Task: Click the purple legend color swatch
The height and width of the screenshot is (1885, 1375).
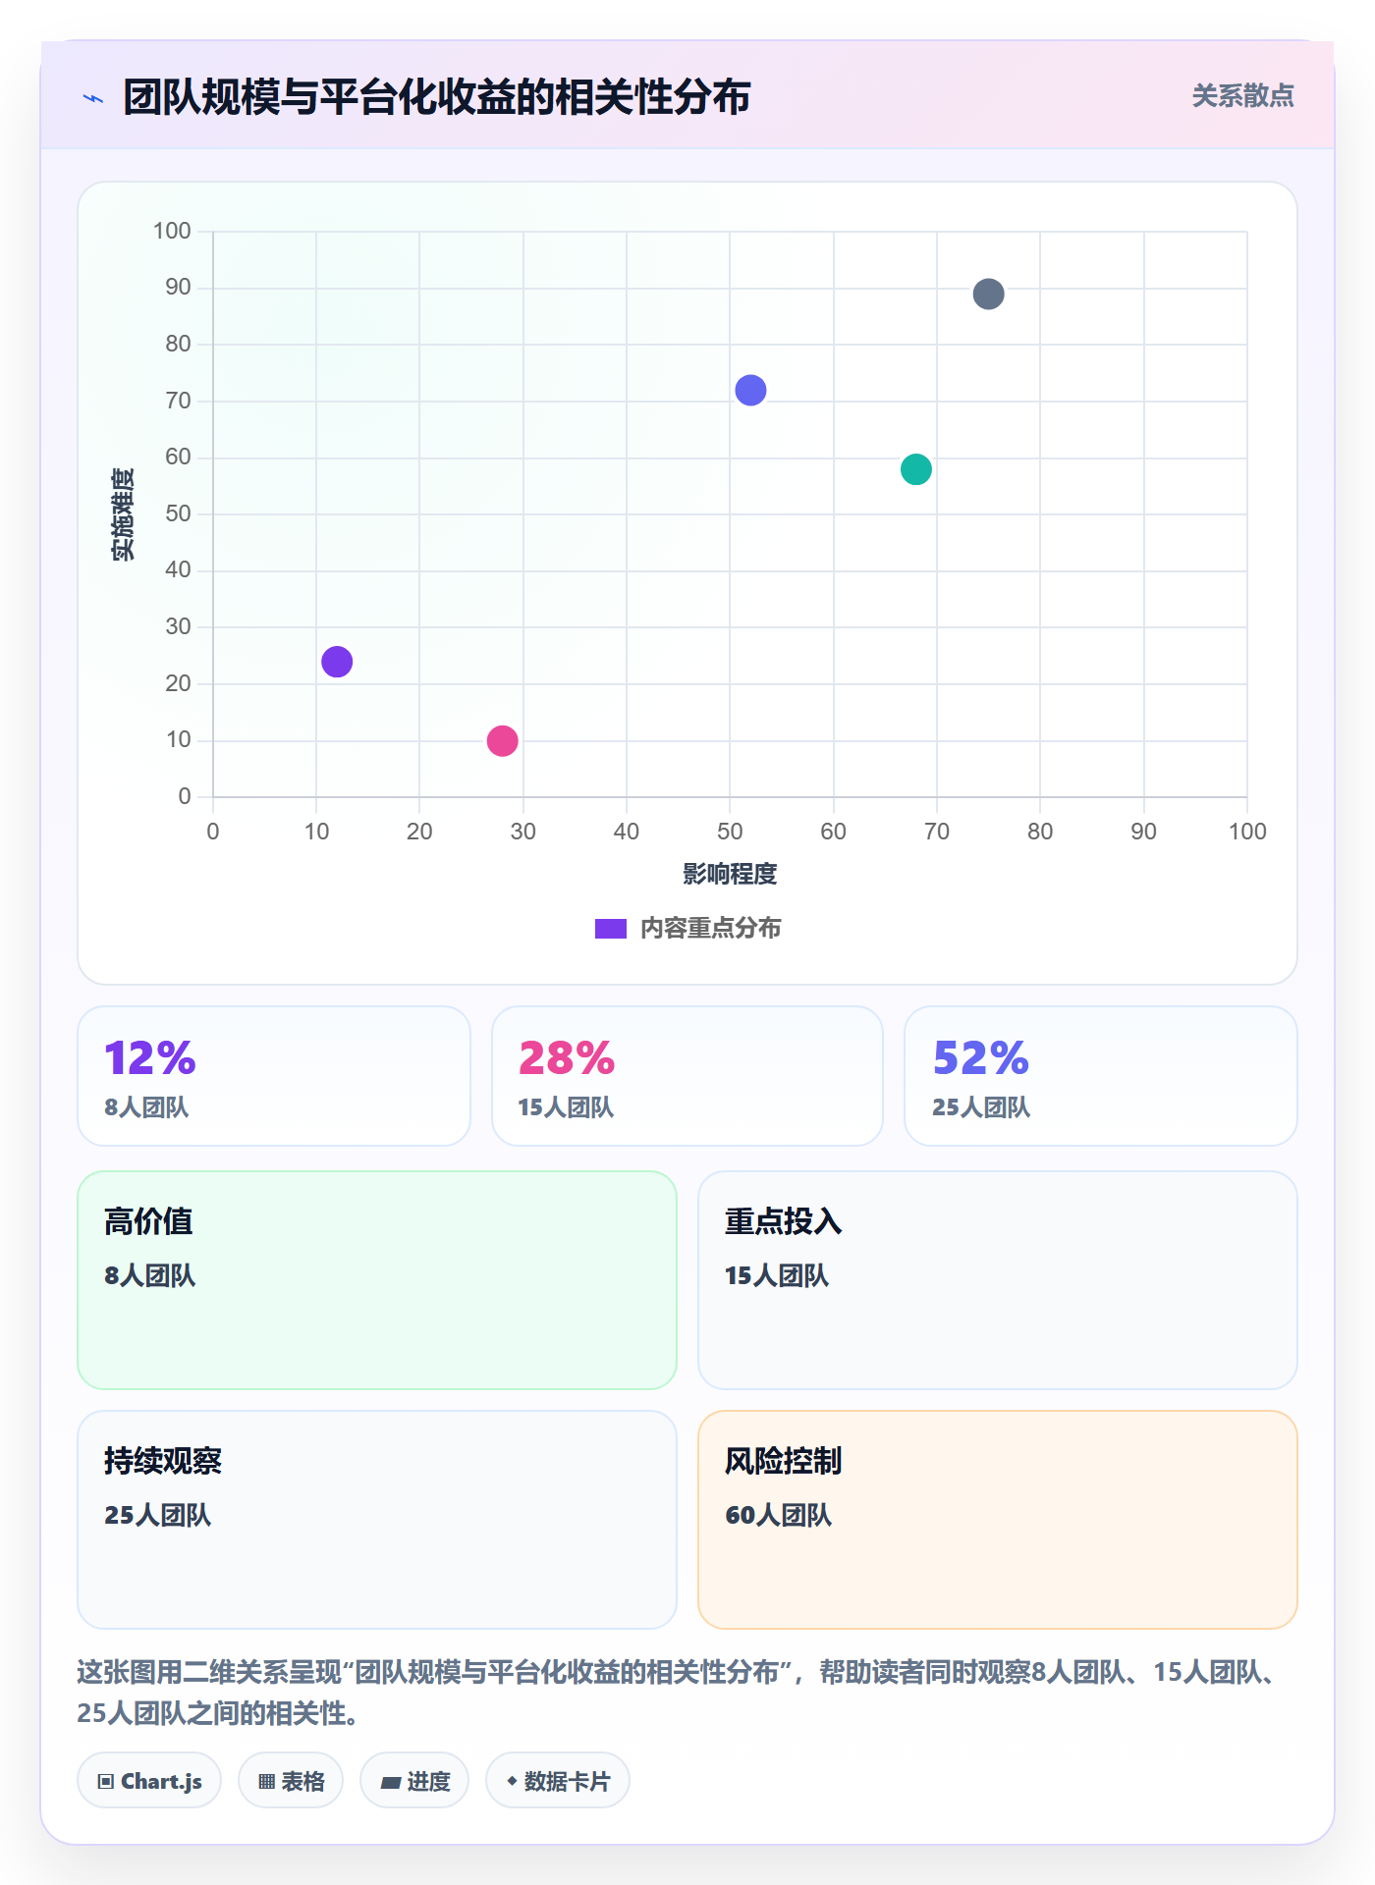Action: point(610,929)
